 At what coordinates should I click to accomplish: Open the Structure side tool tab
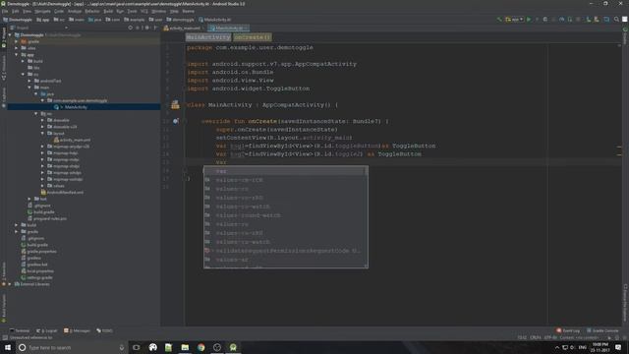coord(4,68)
